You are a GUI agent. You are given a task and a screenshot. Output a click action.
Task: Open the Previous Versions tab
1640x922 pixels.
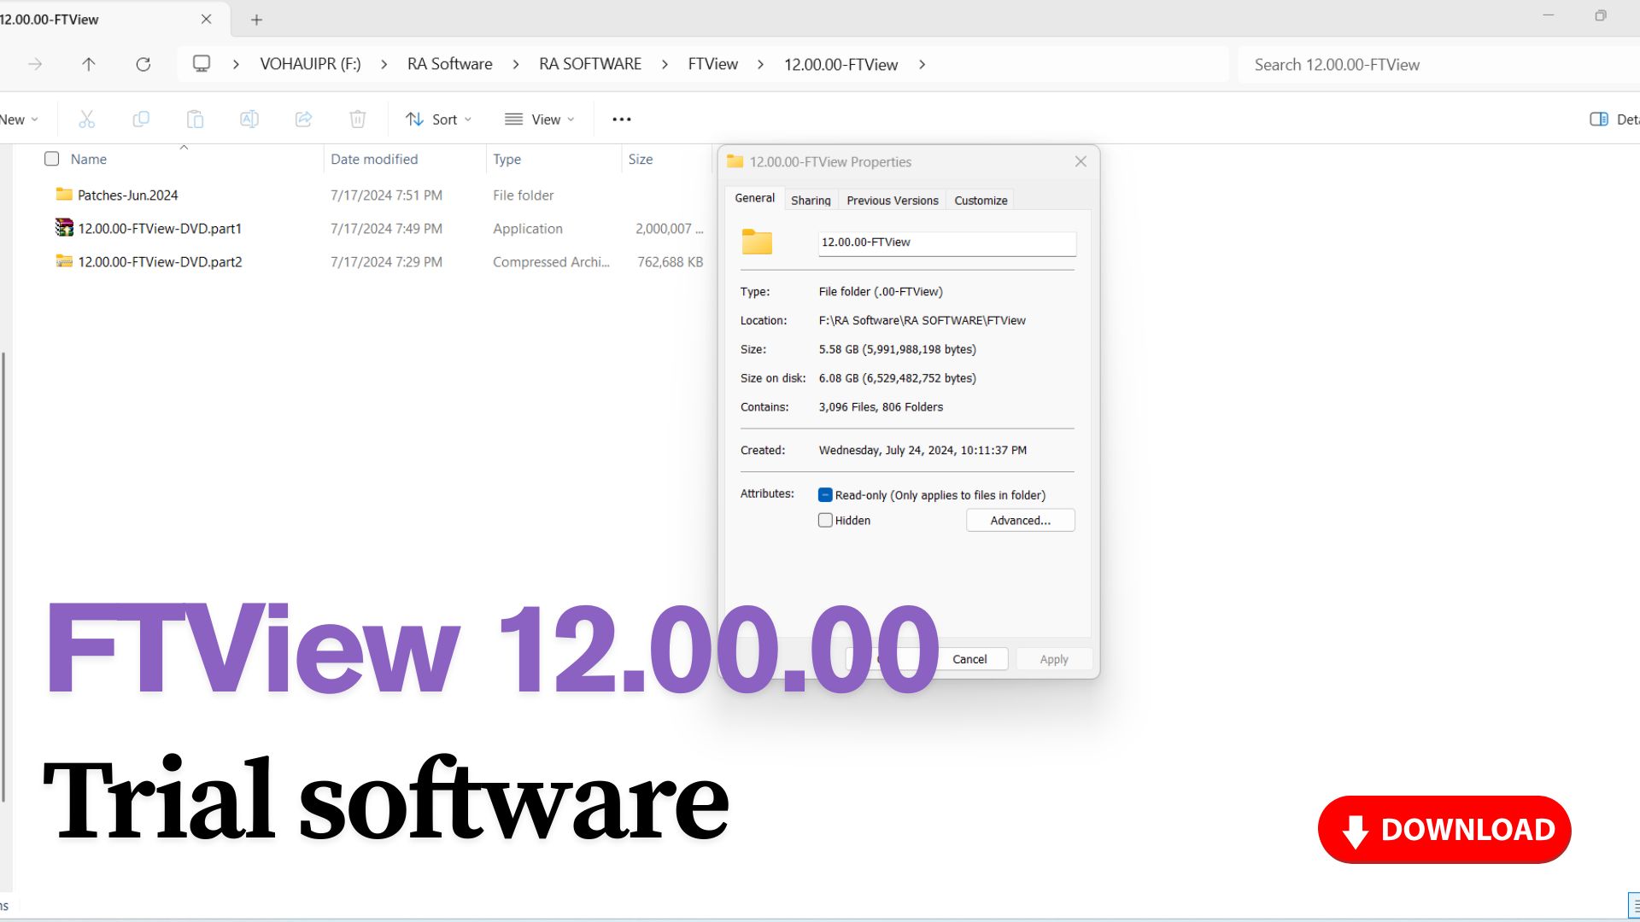tap(892, 199)
